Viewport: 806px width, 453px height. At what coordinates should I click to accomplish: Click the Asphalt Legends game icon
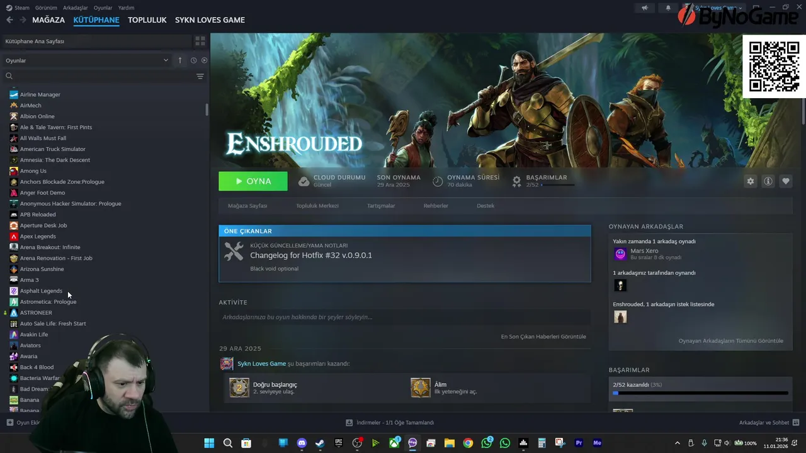(14, 291)
